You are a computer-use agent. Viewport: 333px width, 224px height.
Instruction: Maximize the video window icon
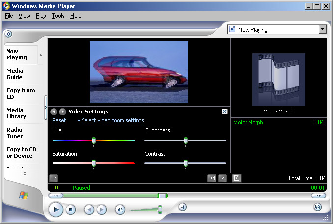click(212, 178)
